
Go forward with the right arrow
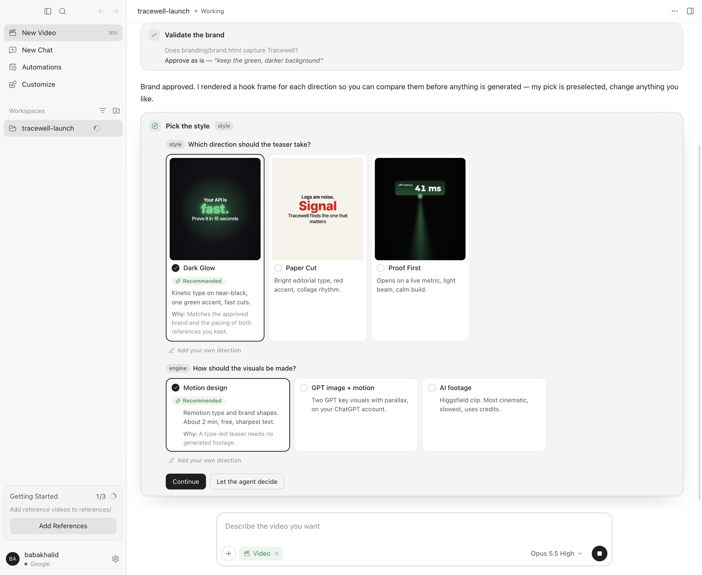(x=116, y=11)
